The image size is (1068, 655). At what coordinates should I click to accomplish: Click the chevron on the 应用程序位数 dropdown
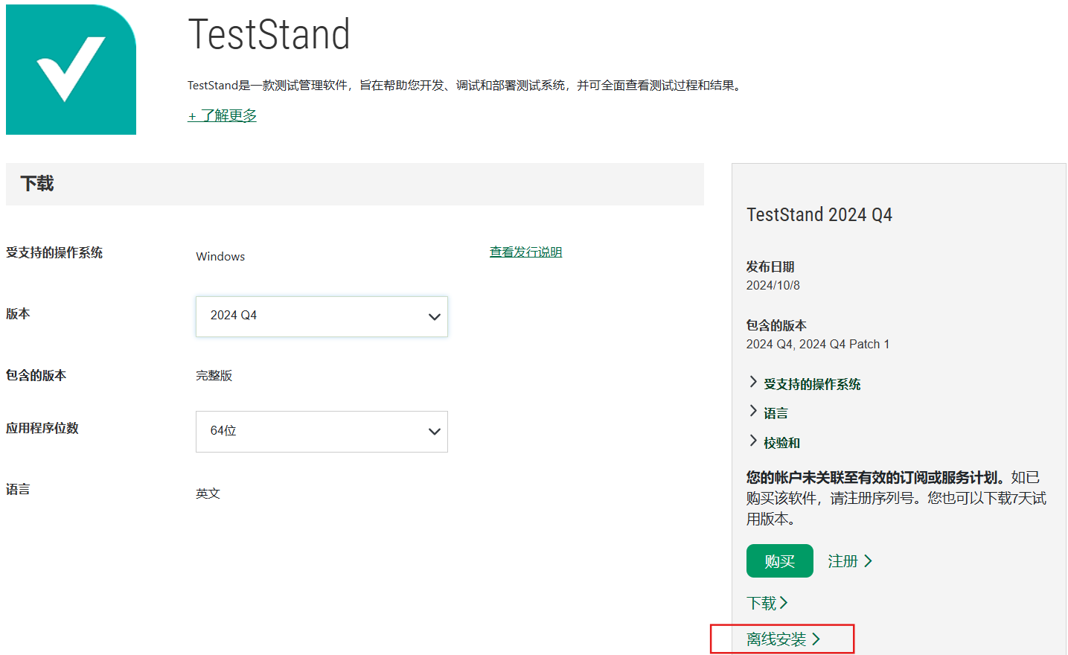click(434, 431)
